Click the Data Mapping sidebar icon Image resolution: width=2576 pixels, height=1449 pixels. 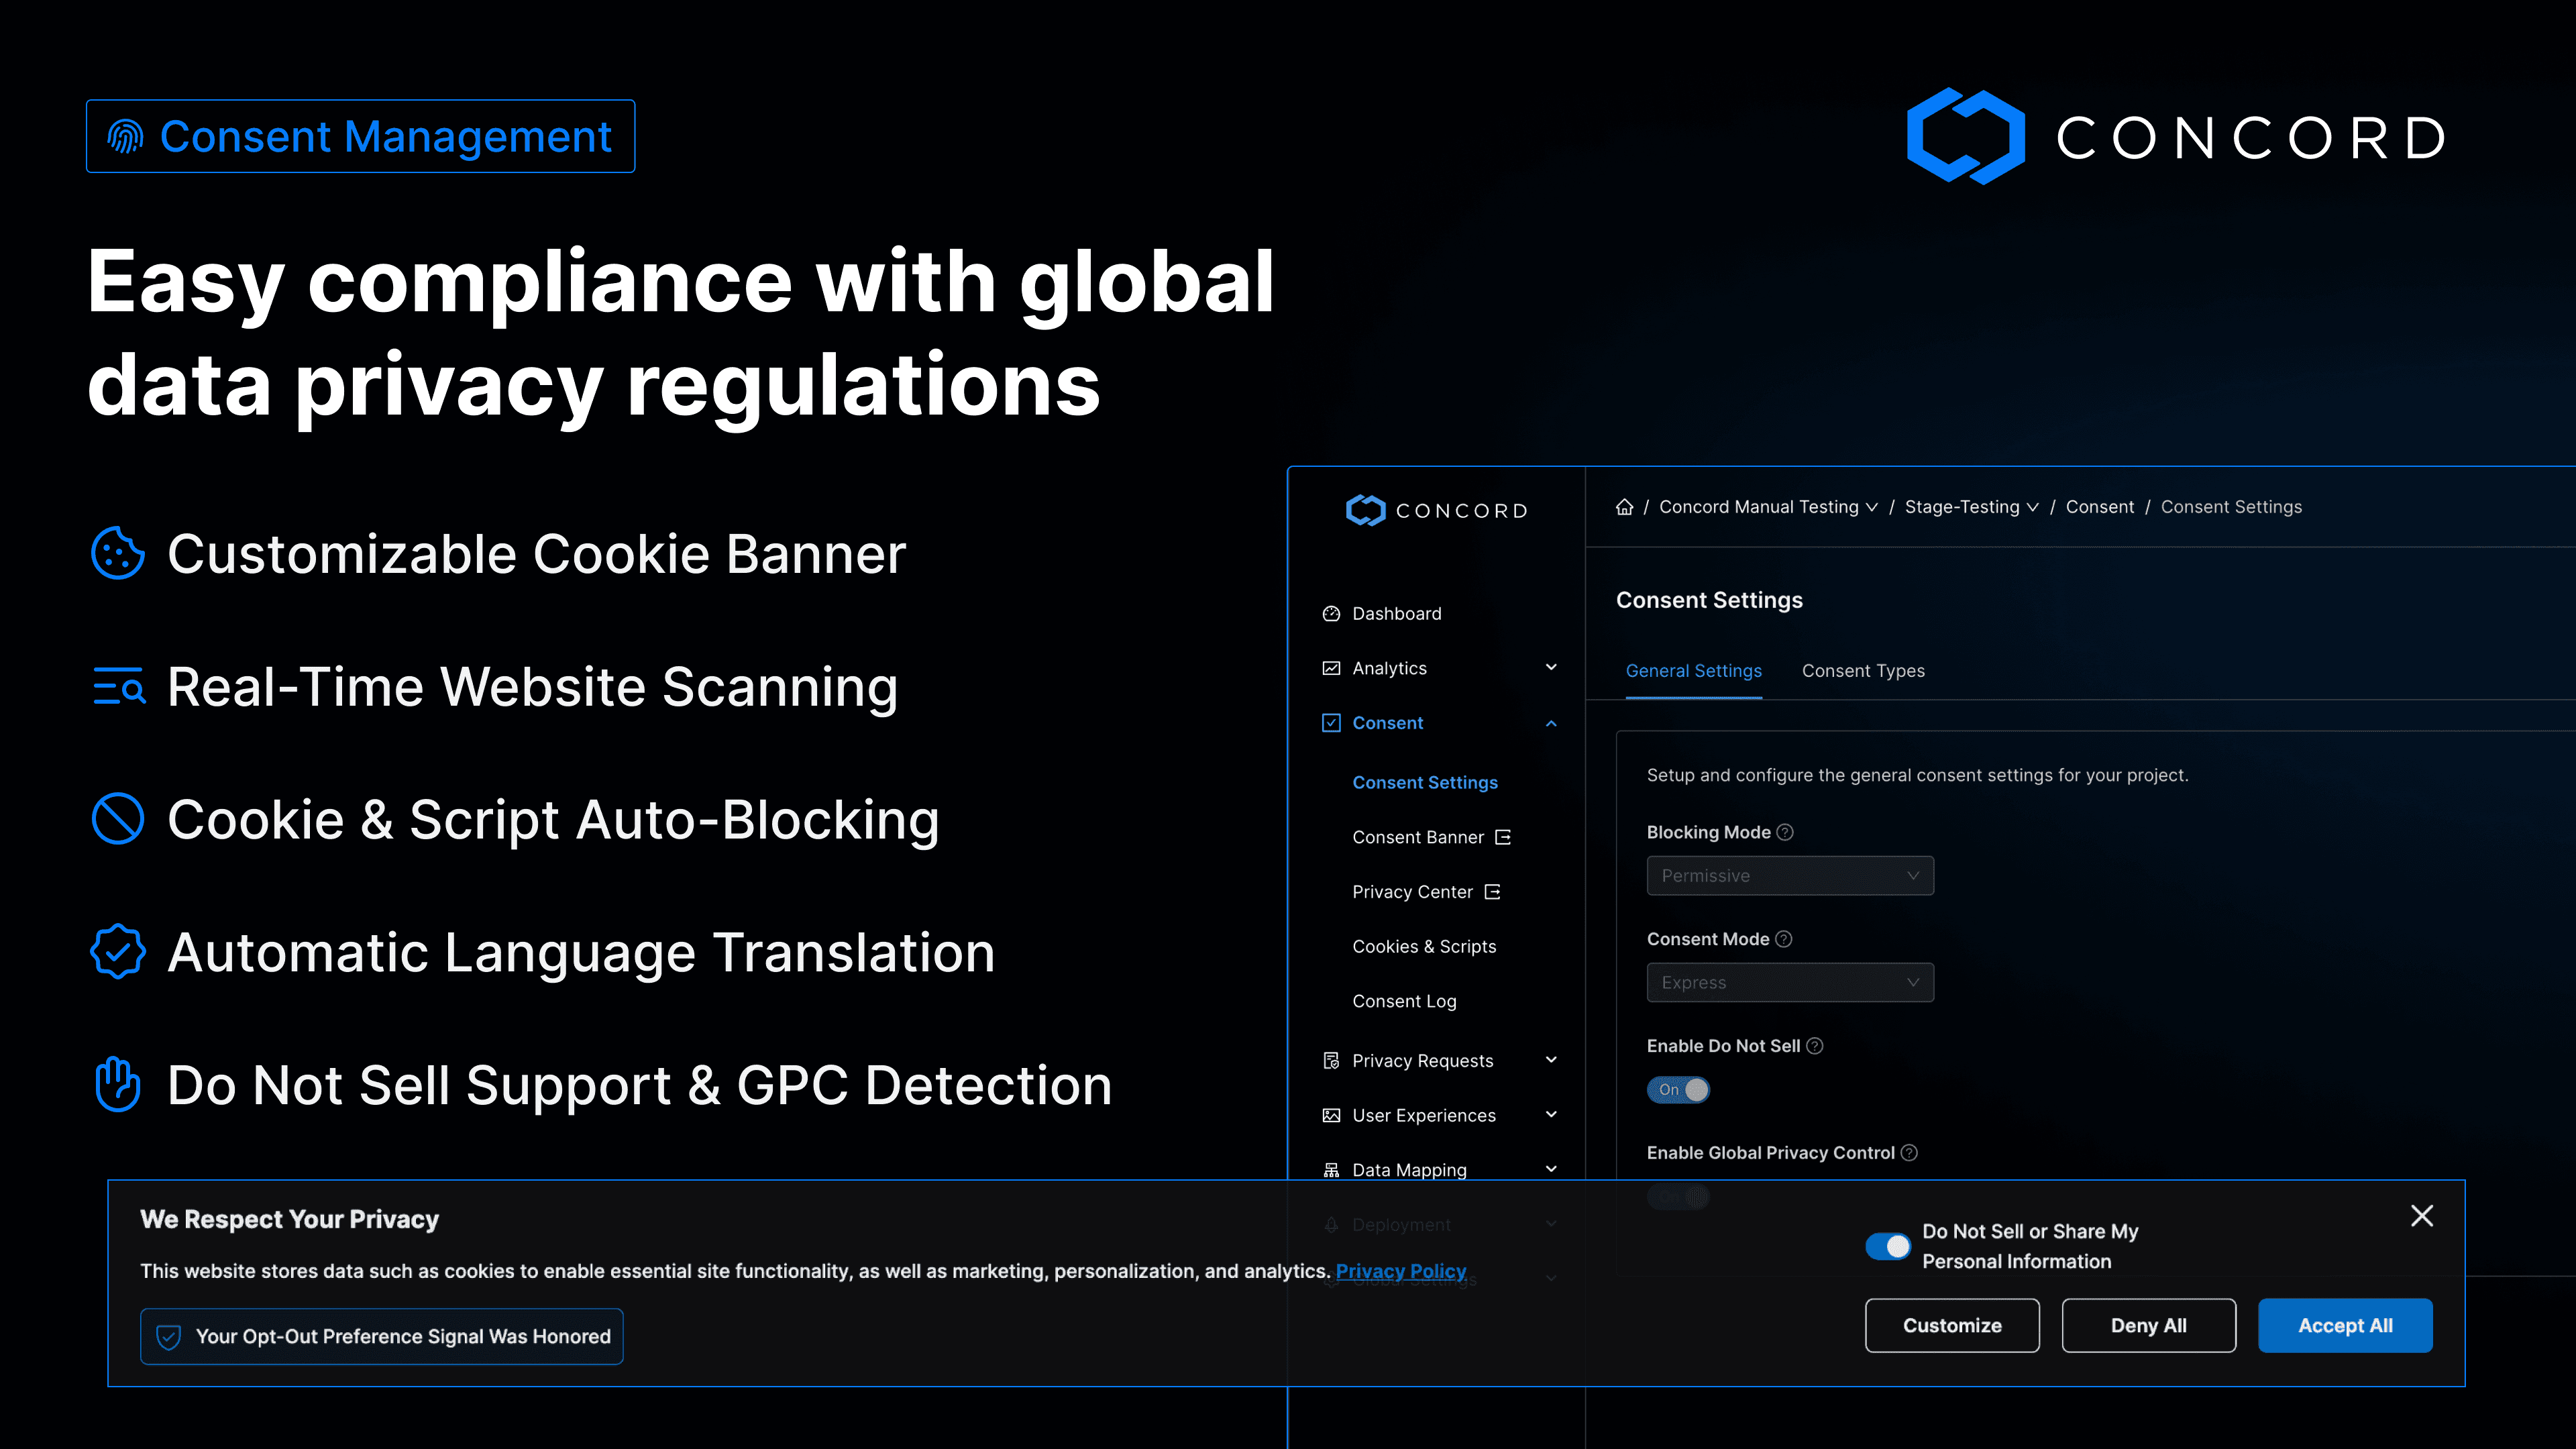click(x=1331, y=1170)
